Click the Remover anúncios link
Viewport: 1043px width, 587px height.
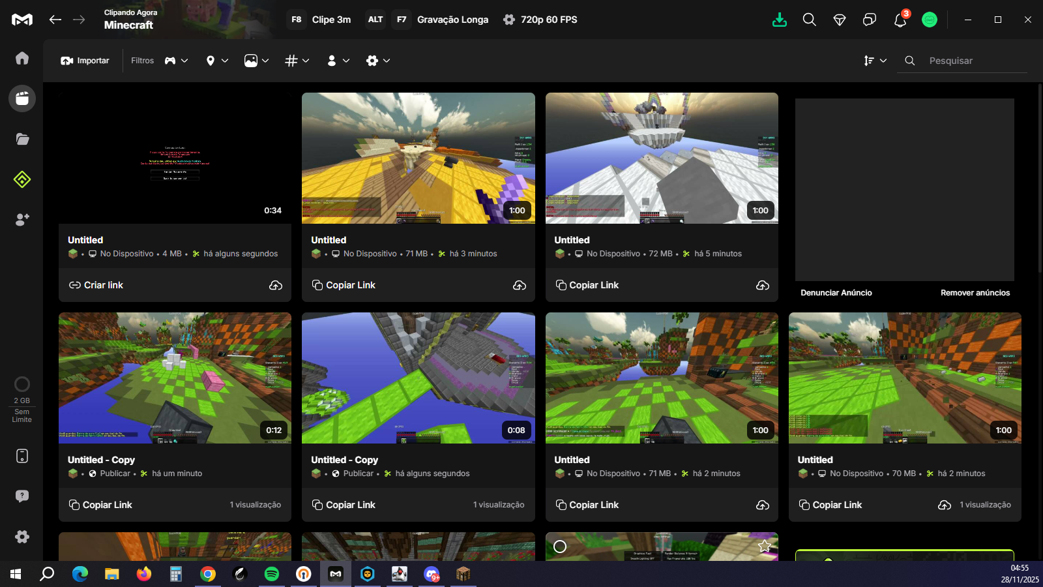[x=975, y=293]
